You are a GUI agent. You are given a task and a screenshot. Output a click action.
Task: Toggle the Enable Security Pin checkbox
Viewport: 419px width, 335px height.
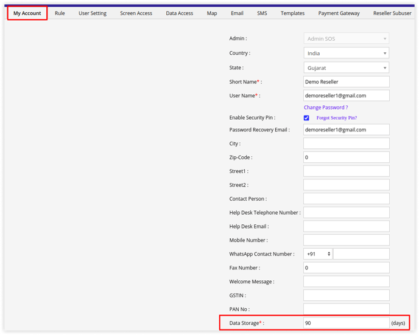(x=306, y=118)
